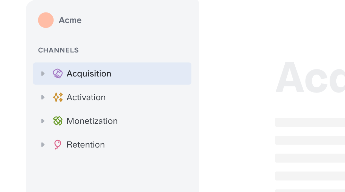Screen dimensions: 345x192
Task: Click the third placeholder content line
Action: [310, 158]
